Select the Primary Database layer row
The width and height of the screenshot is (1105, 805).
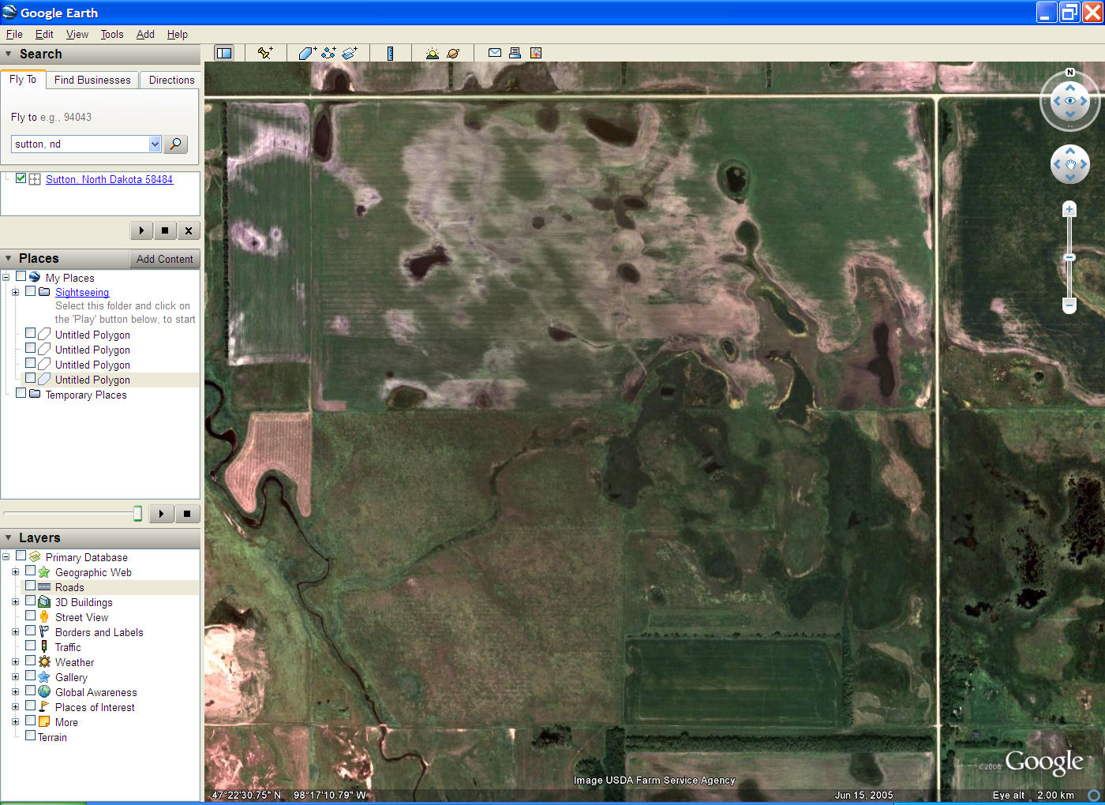tap(86, 557)
